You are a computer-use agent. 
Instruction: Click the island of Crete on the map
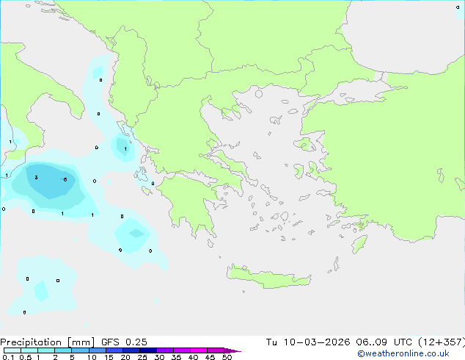point(268,277)
